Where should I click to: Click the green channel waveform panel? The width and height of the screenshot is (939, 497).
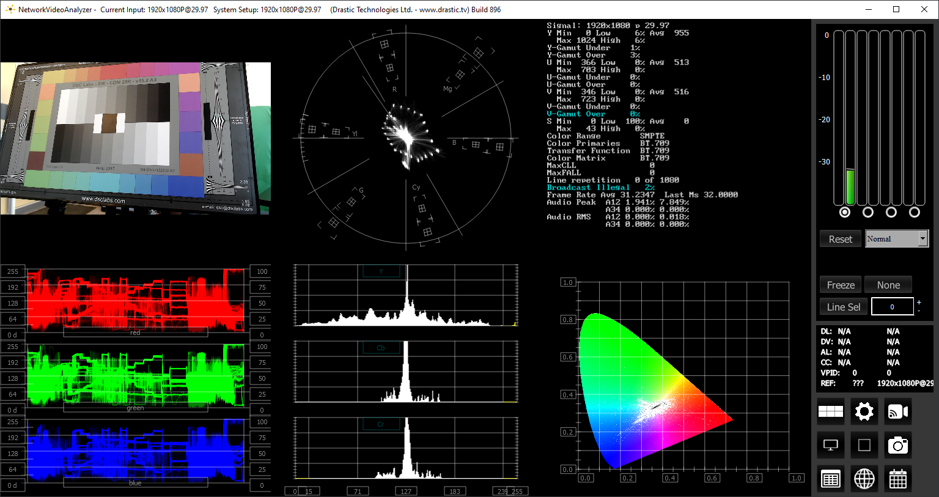[x=136, y=376]
